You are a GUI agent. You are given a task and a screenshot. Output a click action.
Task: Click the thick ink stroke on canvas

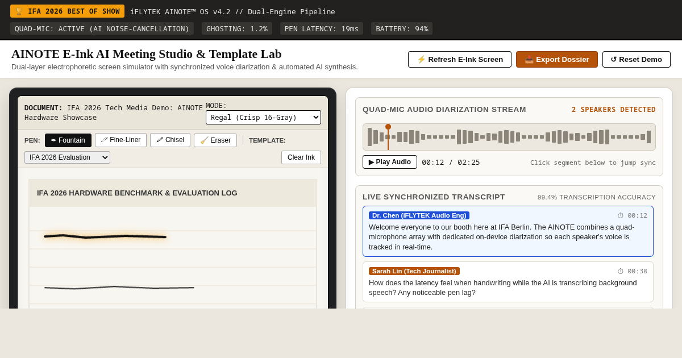tap(105, 236)
